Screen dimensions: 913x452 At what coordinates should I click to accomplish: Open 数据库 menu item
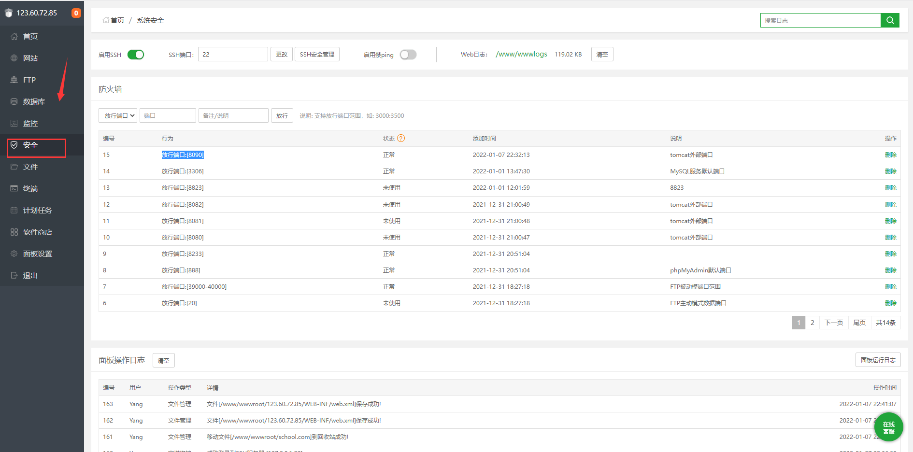(34, 101)
